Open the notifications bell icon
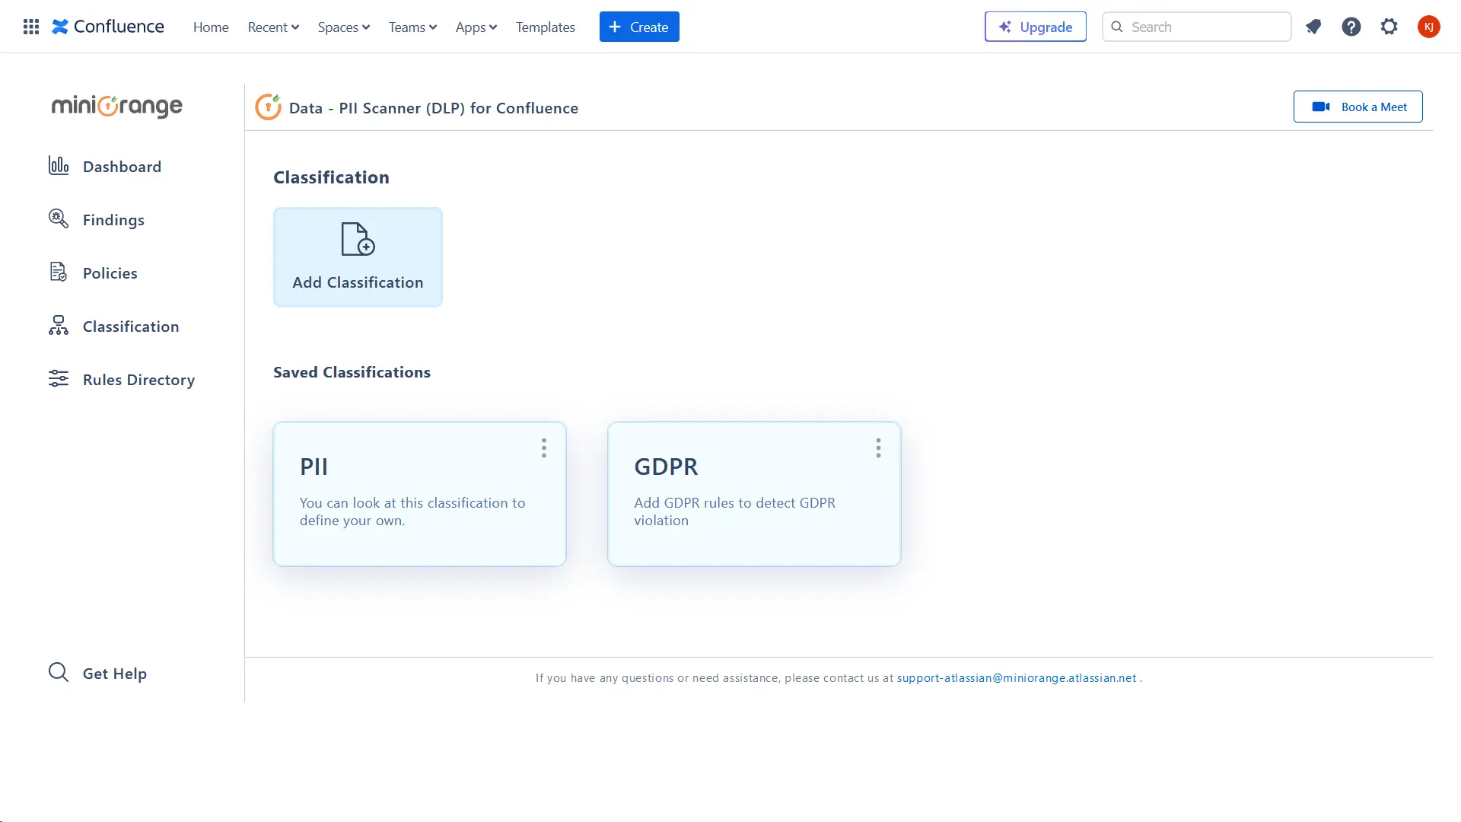This screenshot has width=1461, height=822. coord(1313,27)
